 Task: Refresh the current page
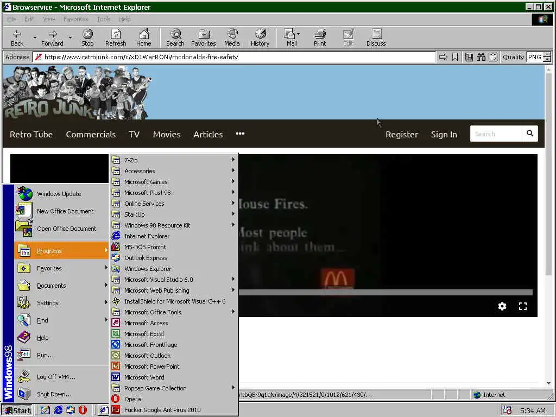pyautogui.click(x=116, y=37)
